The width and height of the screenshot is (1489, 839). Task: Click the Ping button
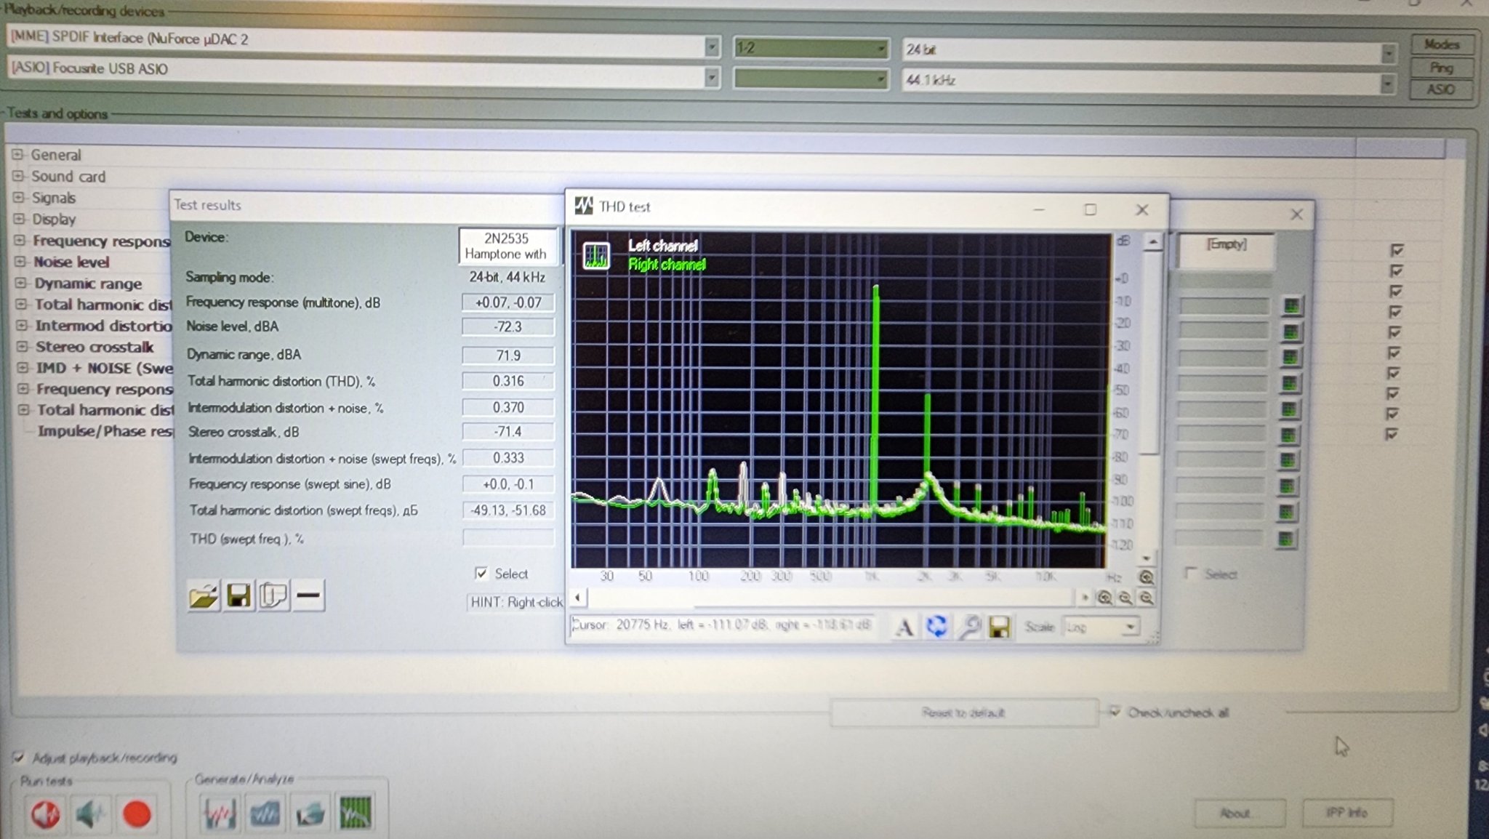coord(1442,68)
